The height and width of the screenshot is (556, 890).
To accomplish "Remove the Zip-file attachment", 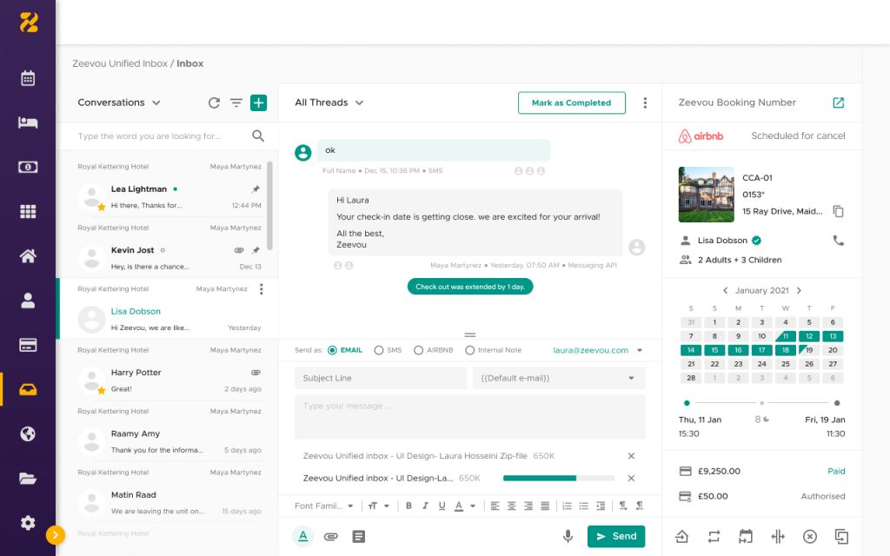I will point(631,455).
